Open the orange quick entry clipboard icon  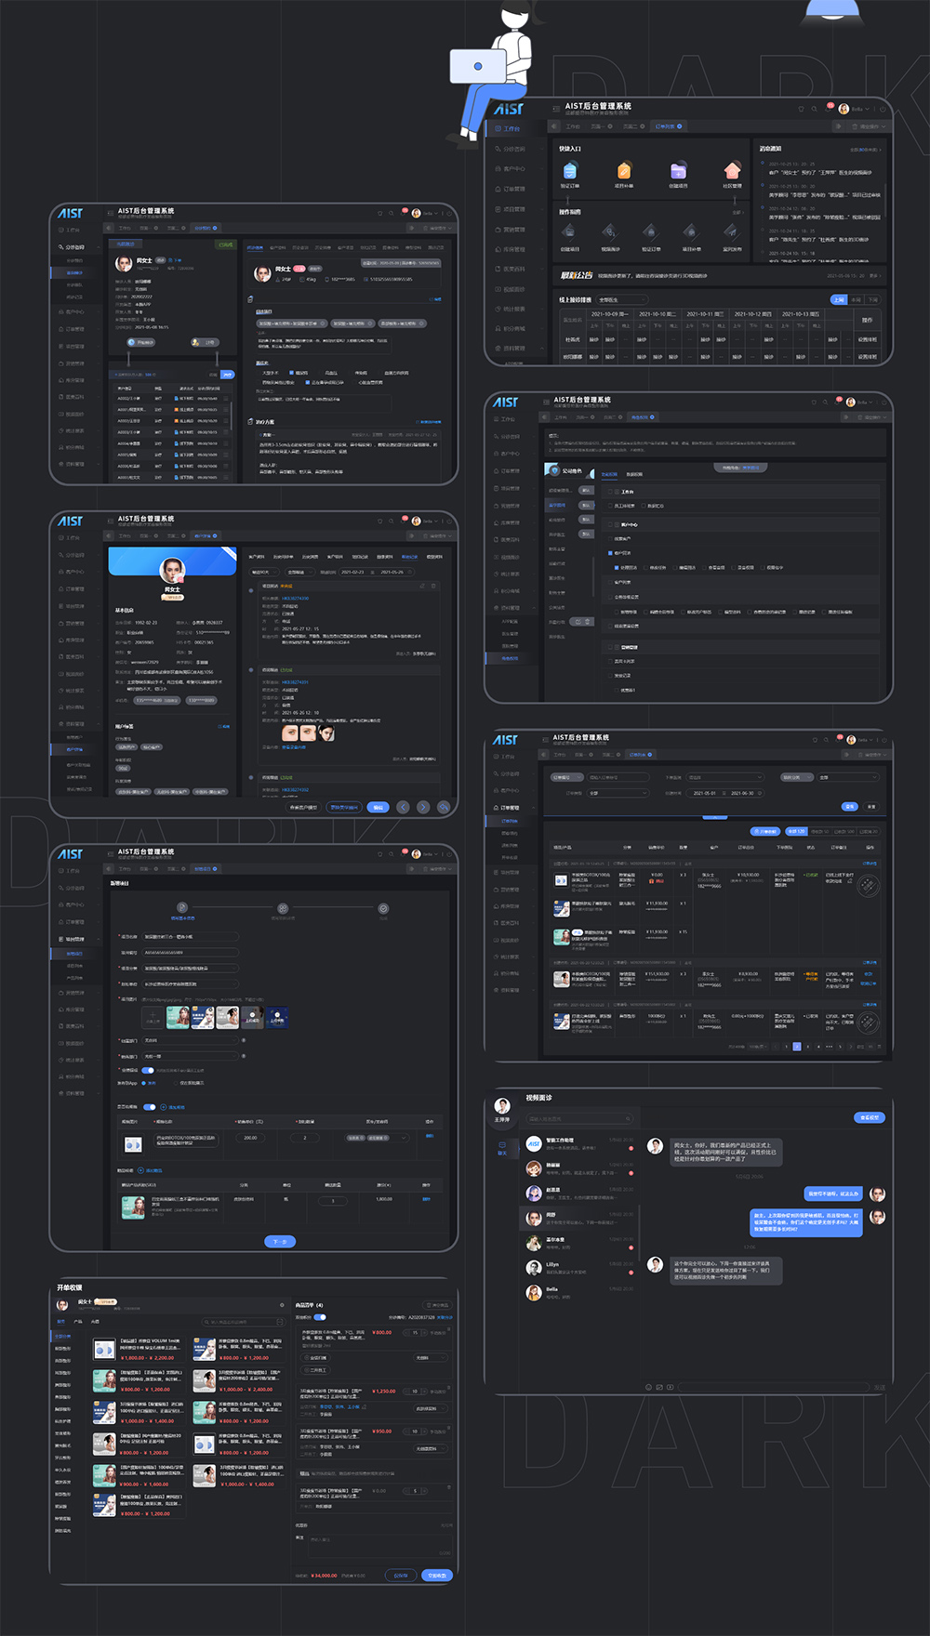coord(624,171)
